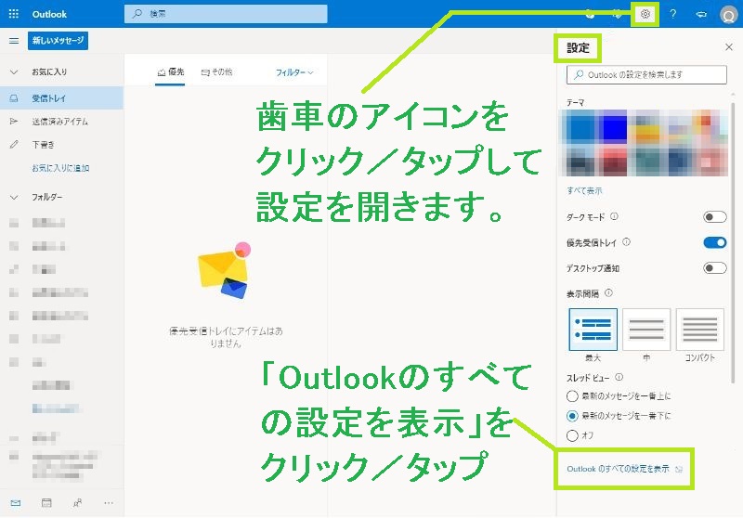Click info icon beside スレッドビュー
This screenshot has width=743, height=518.
click(x=619, y=377)
